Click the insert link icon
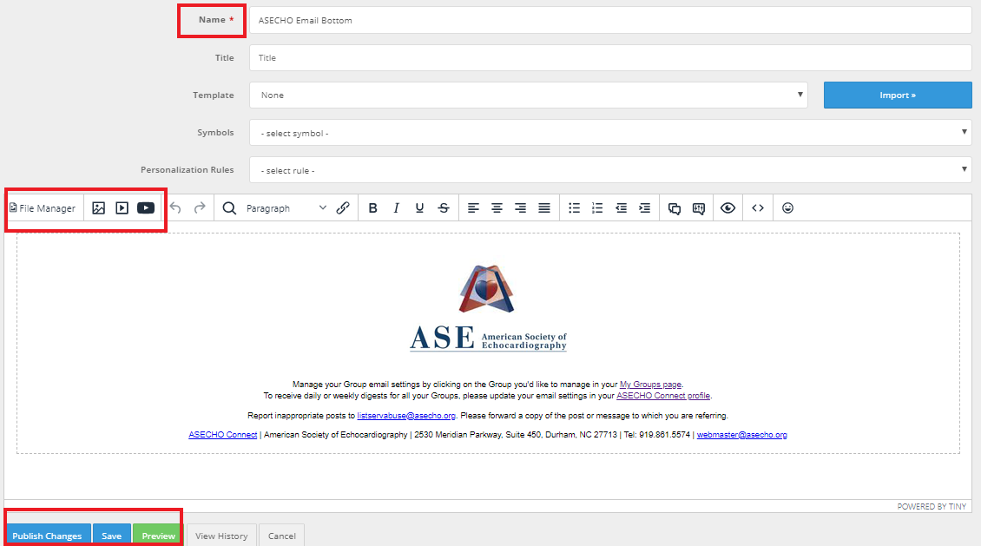Viewport: 981px width, 546px height. (343, 208)
